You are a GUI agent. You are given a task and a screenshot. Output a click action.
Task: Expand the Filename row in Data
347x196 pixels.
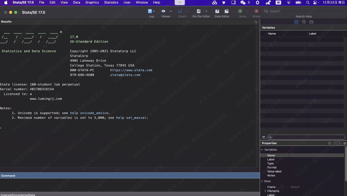click(x=265, y=191)
